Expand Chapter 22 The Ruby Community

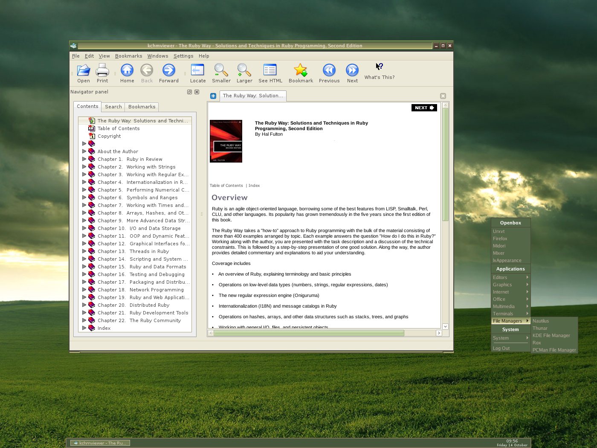[x=84, y=320]
